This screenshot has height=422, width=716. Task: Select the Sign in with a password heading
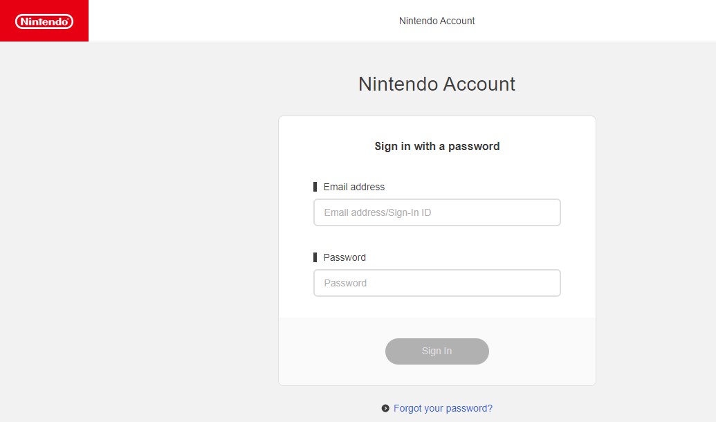437,146
